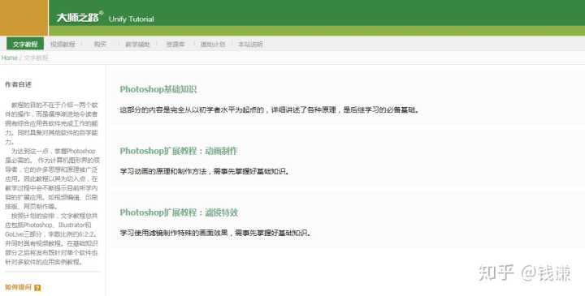Viewport: 585px width, 296px height.
Task: Click the description under Photoshop基础知识
Action: point(270,109)
